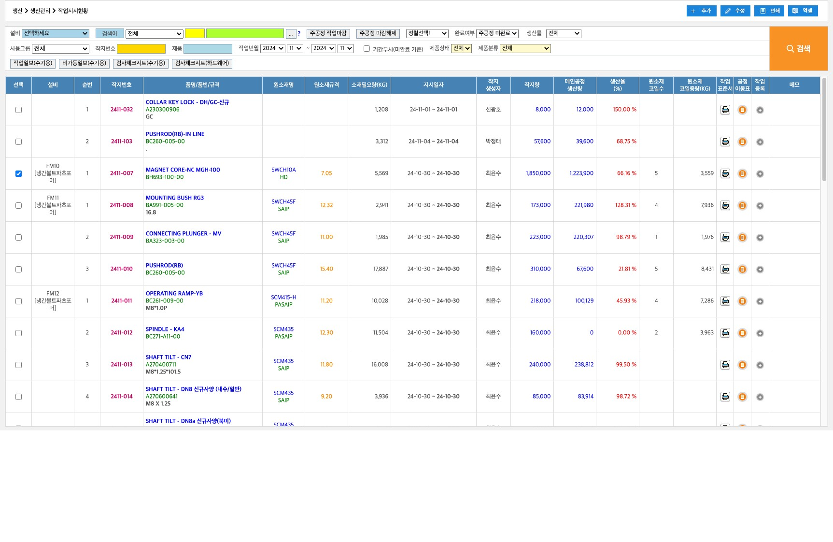
Task: Click work register plus icon for 2411-008
Action: click(x=760, y=206)
